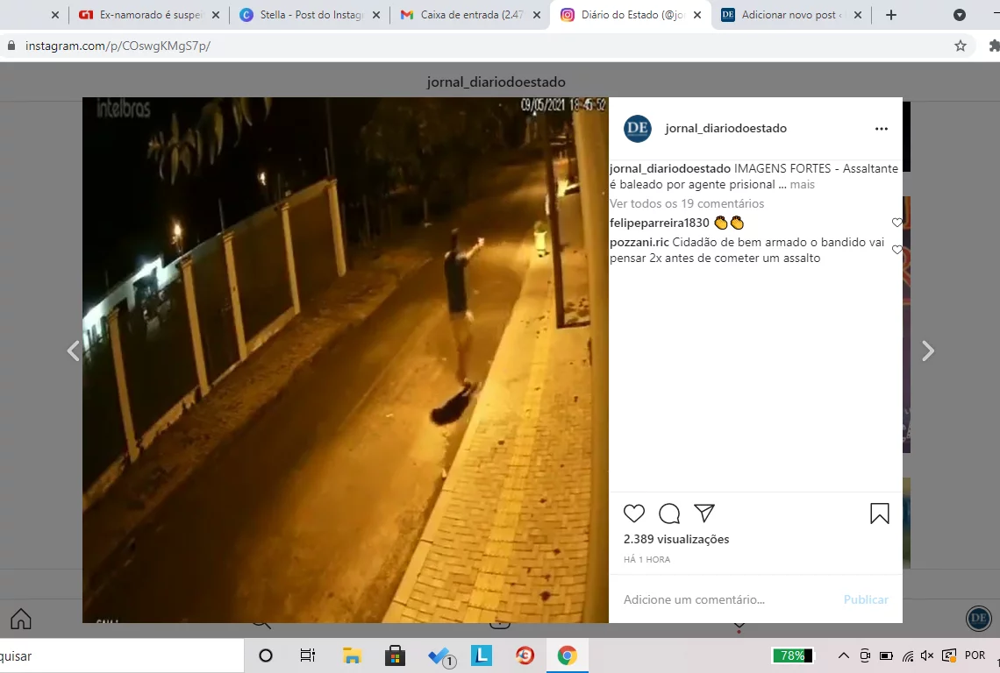Switch to the Caixa de entrada Gmail tab

471,15
